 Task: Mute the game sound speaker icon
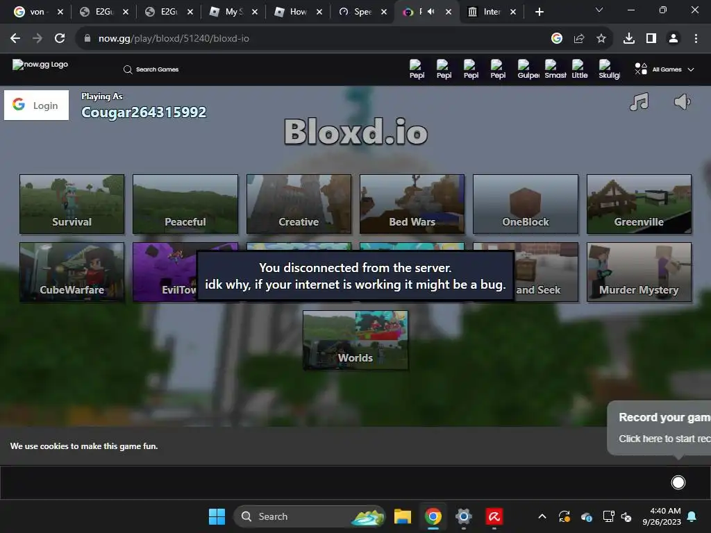pos(682,101)
